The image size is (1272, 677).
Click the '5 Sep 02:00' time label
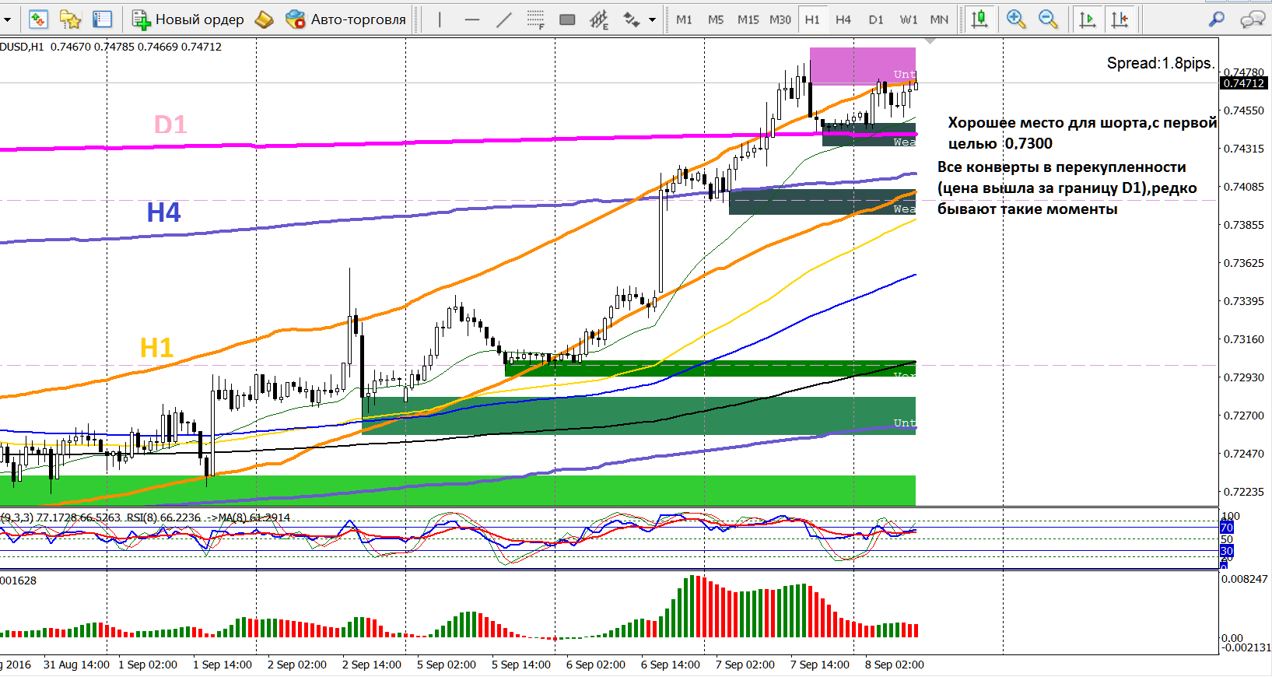coord(447,665)
